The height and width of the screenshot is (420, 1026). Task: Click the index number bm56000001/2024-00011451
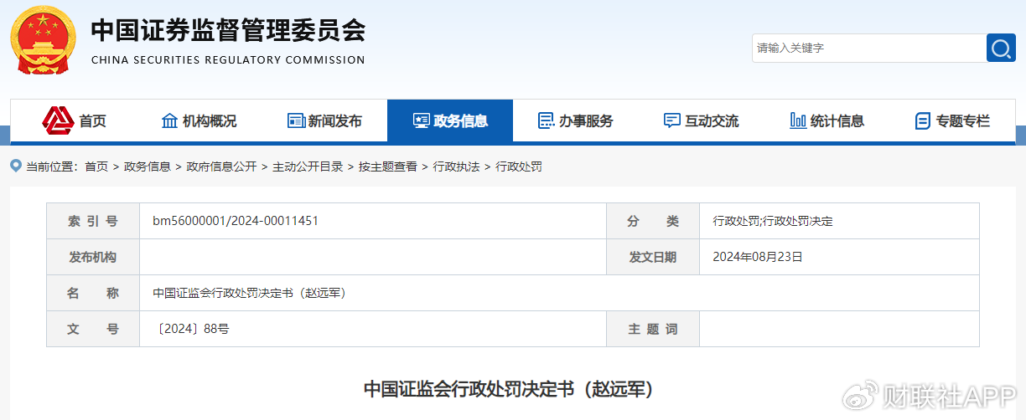[236, 221]
